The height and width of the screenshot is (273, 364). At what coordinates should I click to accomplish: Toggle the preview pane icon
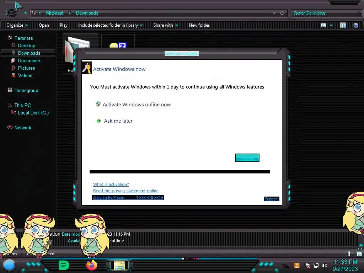tap(343, 25)
